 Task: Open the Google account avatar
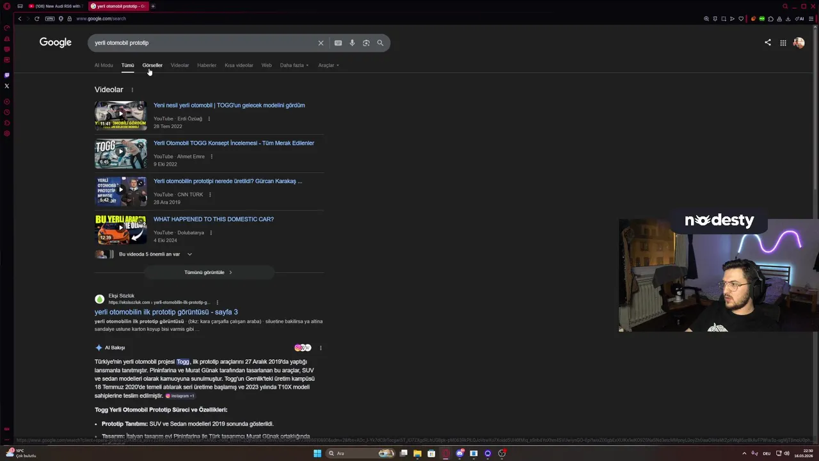tap(799, 43)
